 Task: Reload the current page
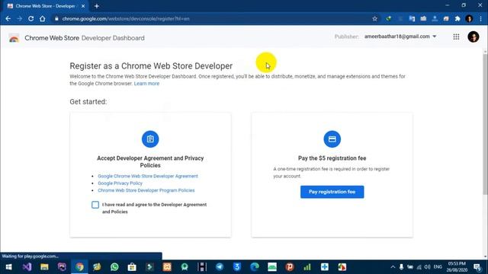[30, 18]
